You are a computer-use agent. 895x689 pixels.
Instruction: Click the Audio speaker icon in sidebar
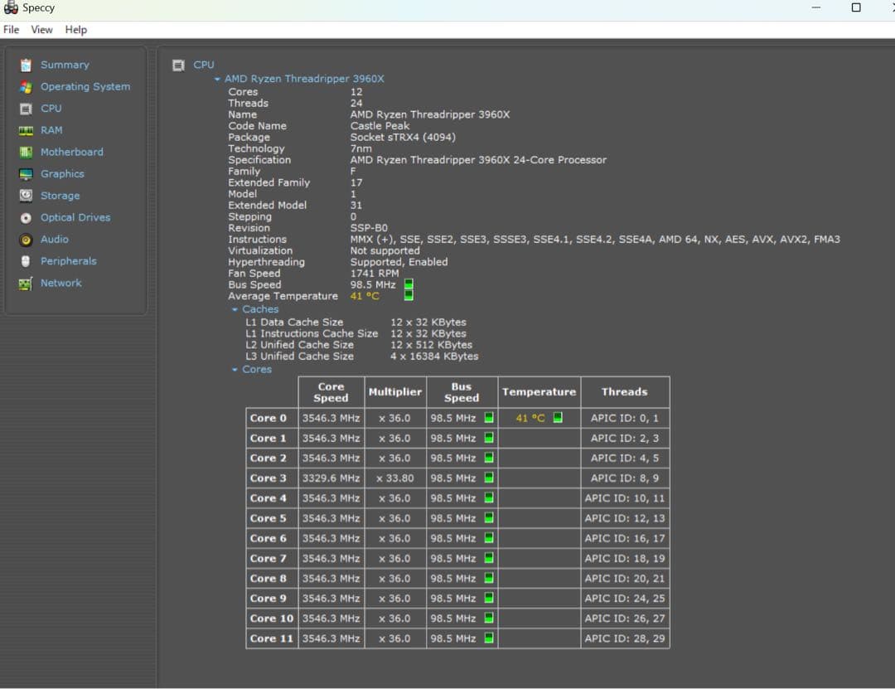pos(26,240)
